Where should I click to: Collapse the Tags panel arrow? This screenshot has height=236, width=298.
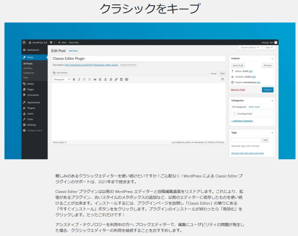[x=272, y=133]
